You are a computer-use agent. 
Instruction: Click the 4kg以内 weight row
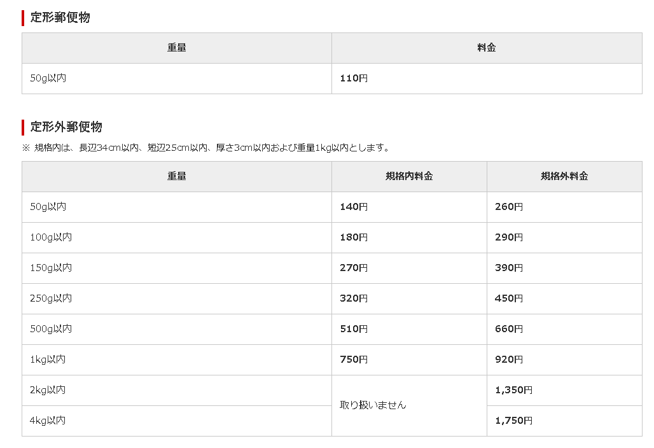[x=177, y=421]
